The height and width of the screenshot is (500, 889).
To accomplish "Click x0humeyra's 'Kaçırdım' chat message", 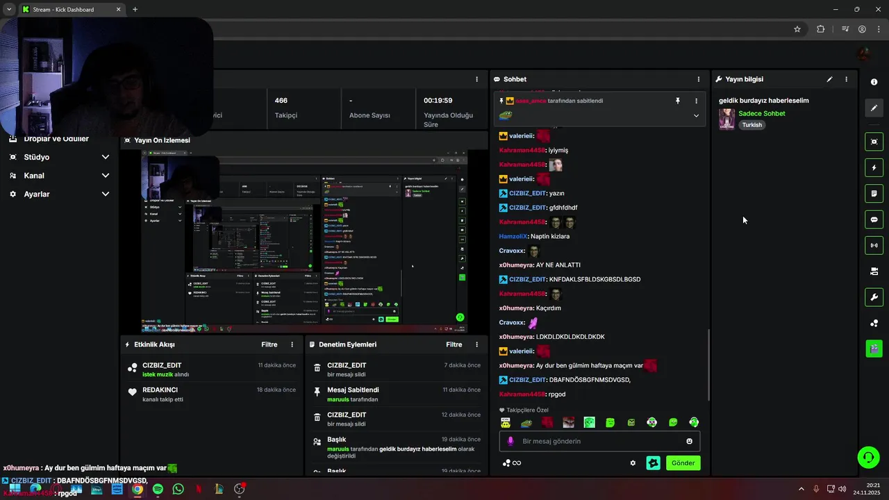I will pyautogui.click(x=530, y=308).
